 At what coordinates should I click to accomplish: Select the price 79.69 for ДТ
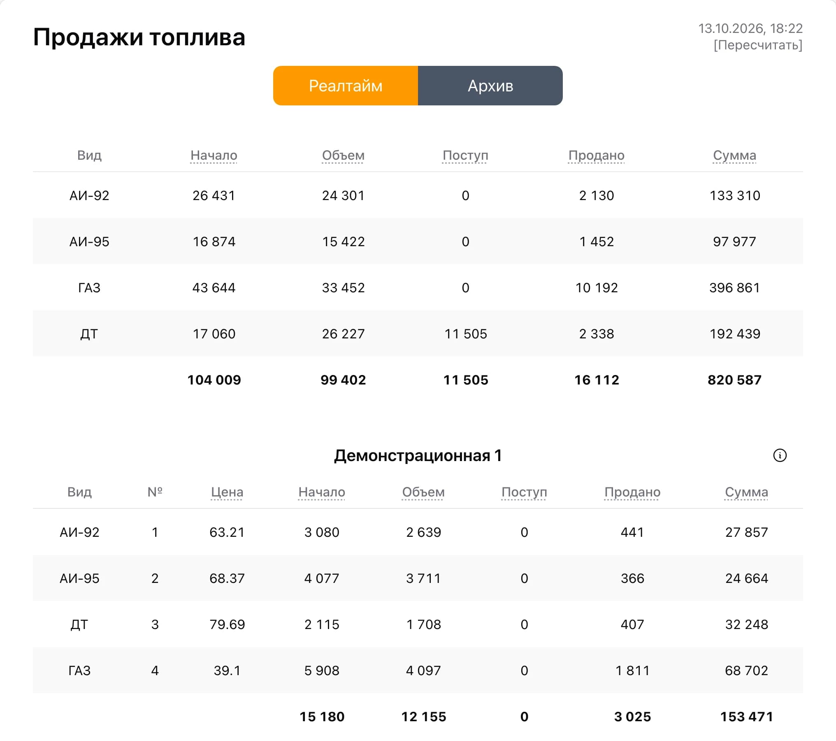click(227, 624)
